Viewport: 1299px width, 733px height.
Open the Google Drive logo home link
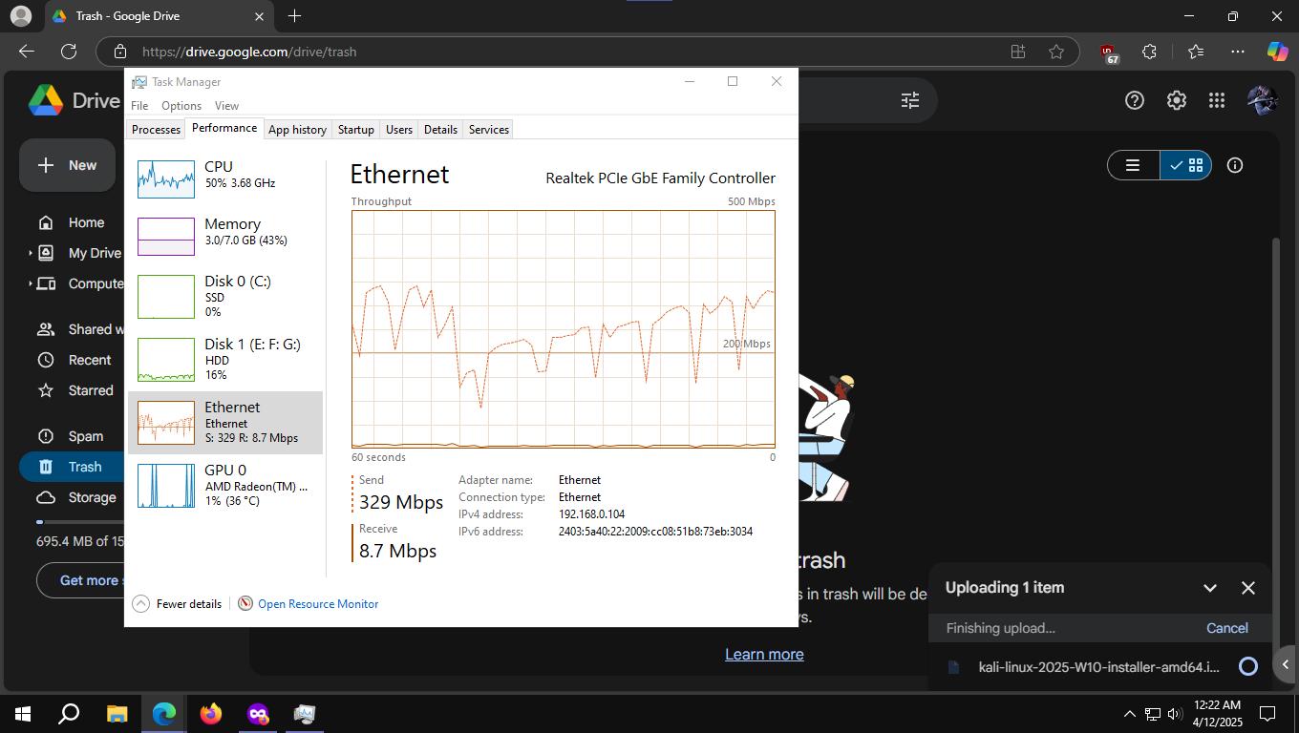coord(74,100)
